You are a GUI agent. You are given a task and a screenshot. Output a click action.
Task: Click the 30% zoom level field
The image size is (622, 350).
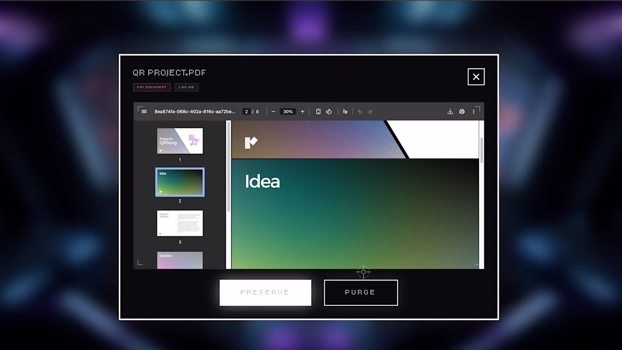tap(288, 111)
